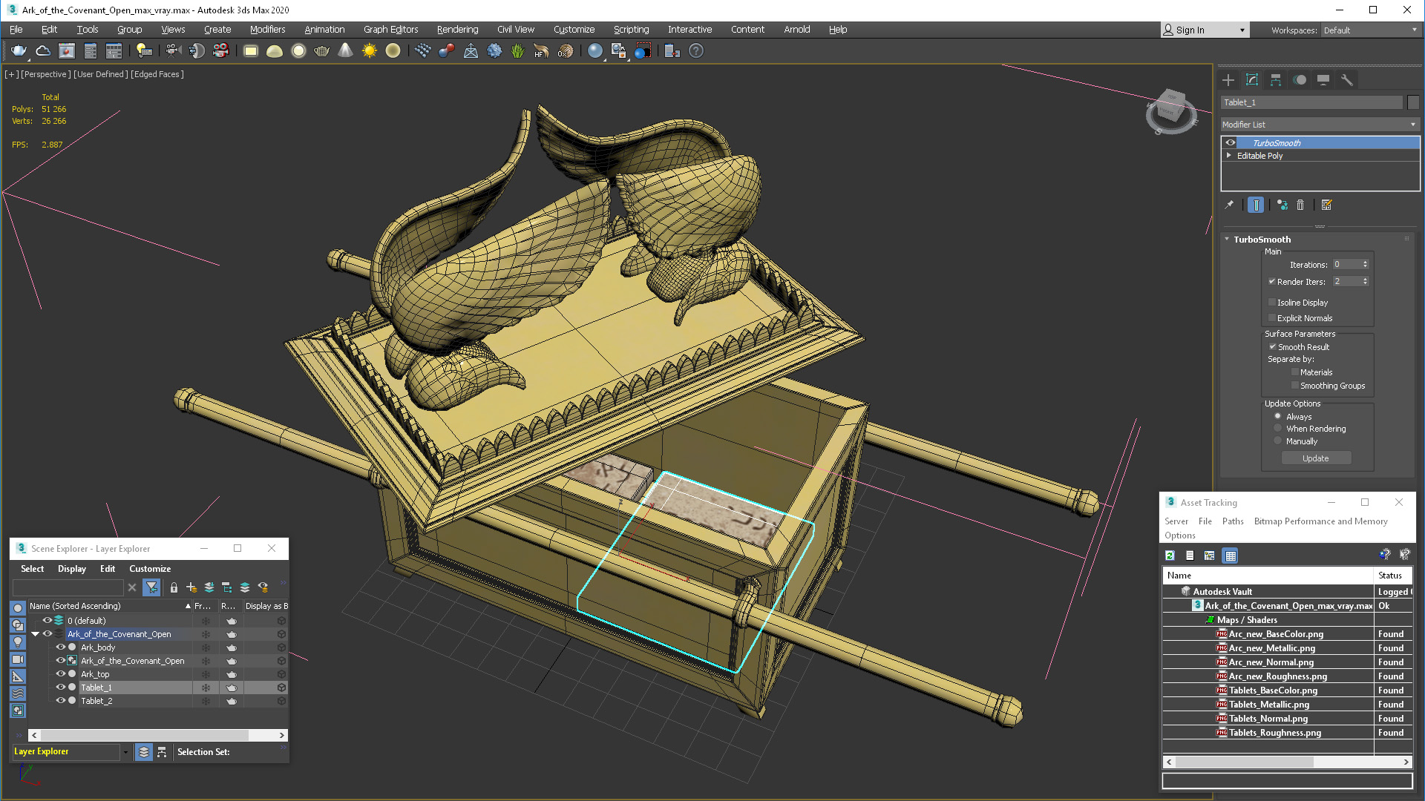This screenshot has height=801, width=1425.
Task: Hide the Ark_body object eye icon
Action: (x=61, y=647)
